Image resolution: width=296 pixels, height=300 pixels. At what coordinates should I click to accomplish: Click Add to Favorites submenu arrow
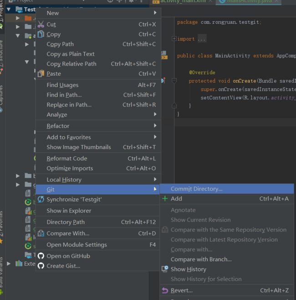coord(155,137)
